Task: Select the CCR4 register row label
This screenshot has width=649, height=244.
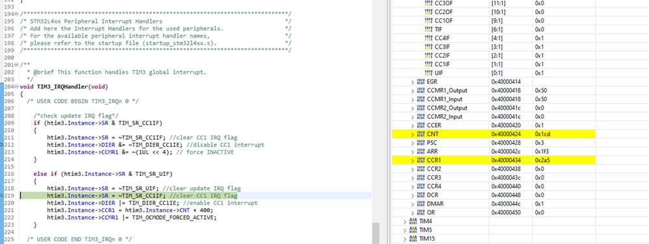Action: [433, 186]
